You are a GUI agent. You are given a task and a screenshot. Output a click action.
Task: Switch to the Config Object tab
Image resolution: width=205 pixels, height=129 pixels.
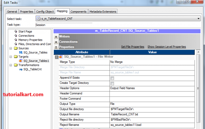(45, 11)
